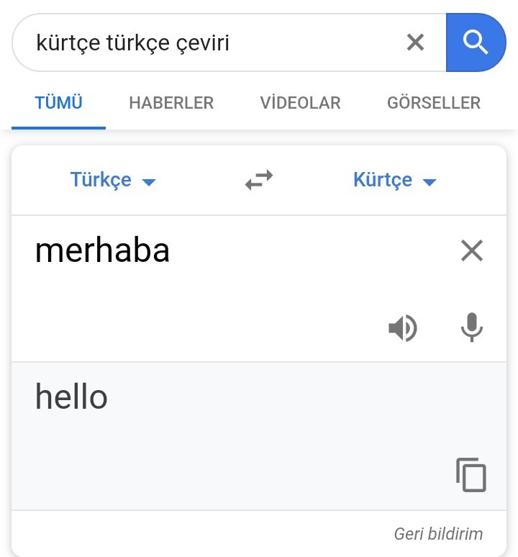The width and height of the screenshot is (518, 557).
Task: Click the arrow next to Kürtçe
Action: coord(430,182)
